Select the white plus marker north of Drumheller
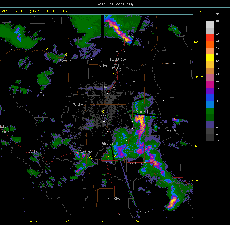 pyautogui.click(x=163, y=100)
